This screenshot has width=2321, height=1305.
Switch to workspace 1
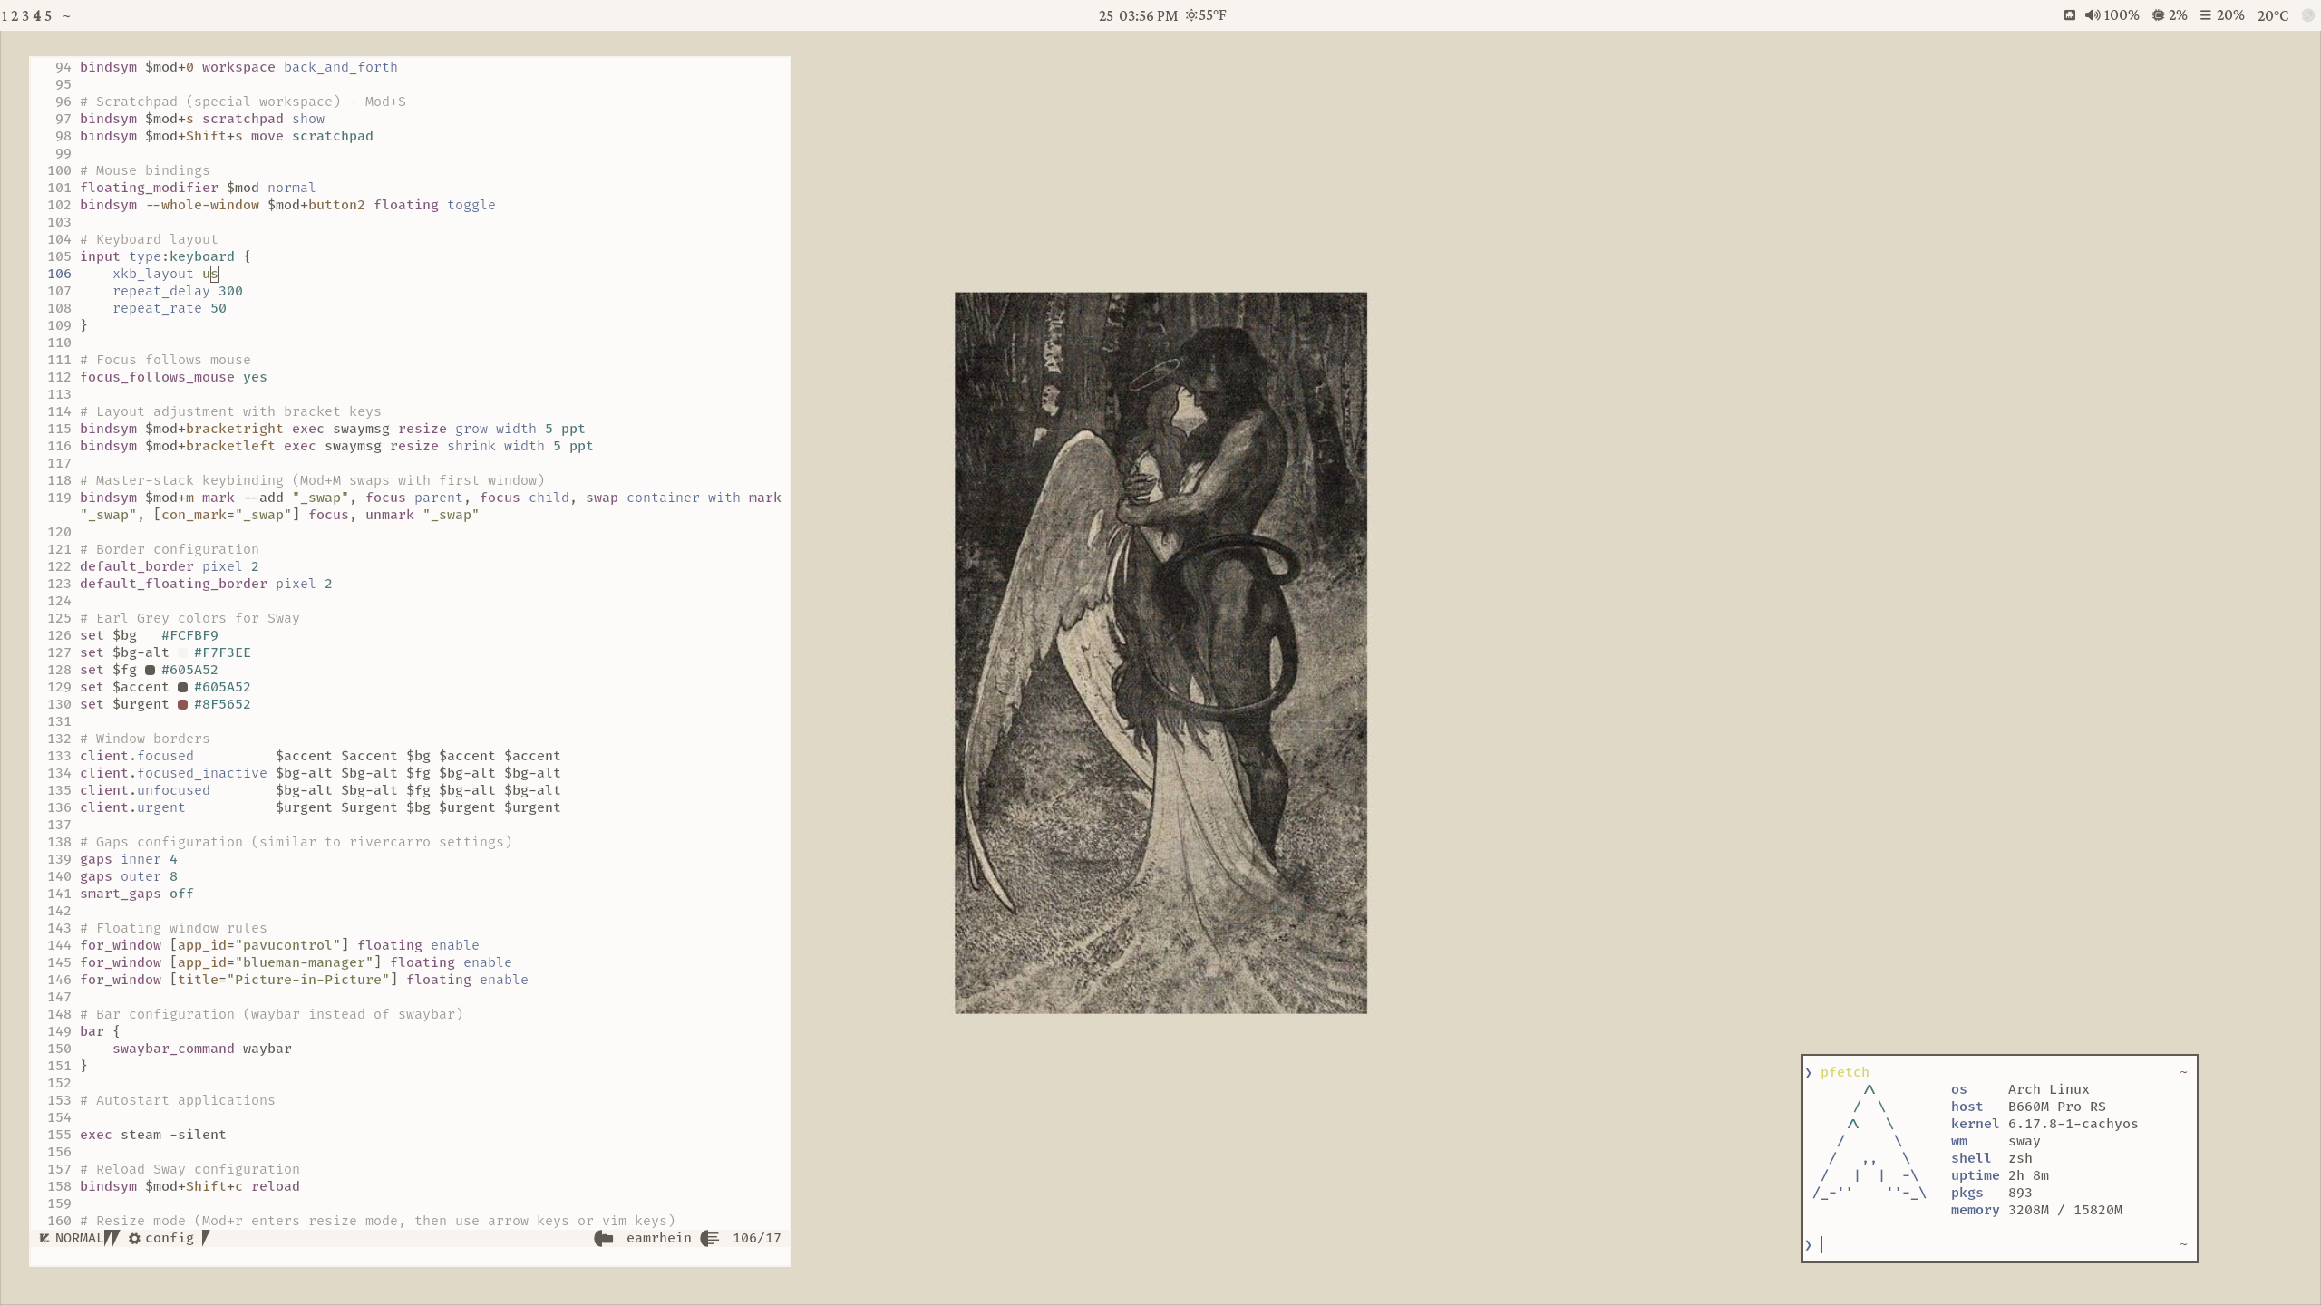(x=5, y=16)
